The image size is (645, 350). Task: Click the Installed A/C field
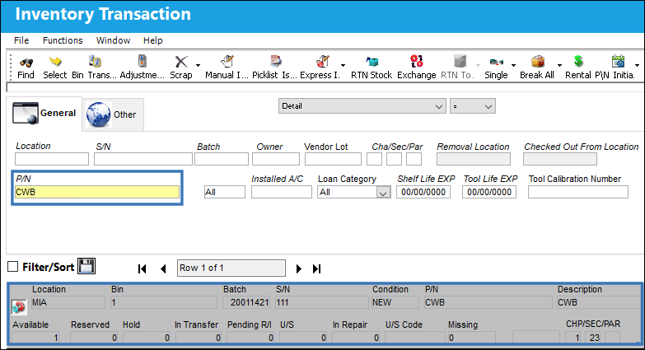[x=282, y=192]
